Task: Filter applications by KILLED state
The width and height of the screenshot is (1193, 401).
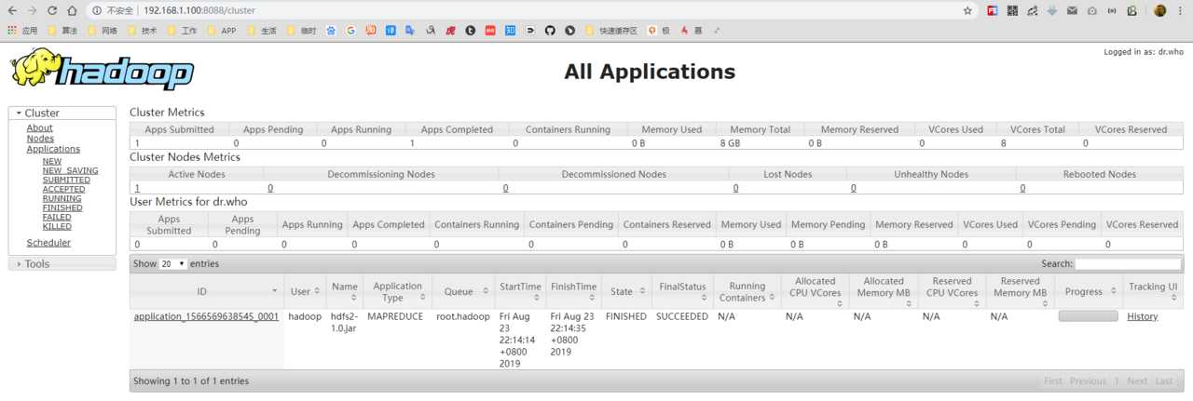Action: (57, 226)
